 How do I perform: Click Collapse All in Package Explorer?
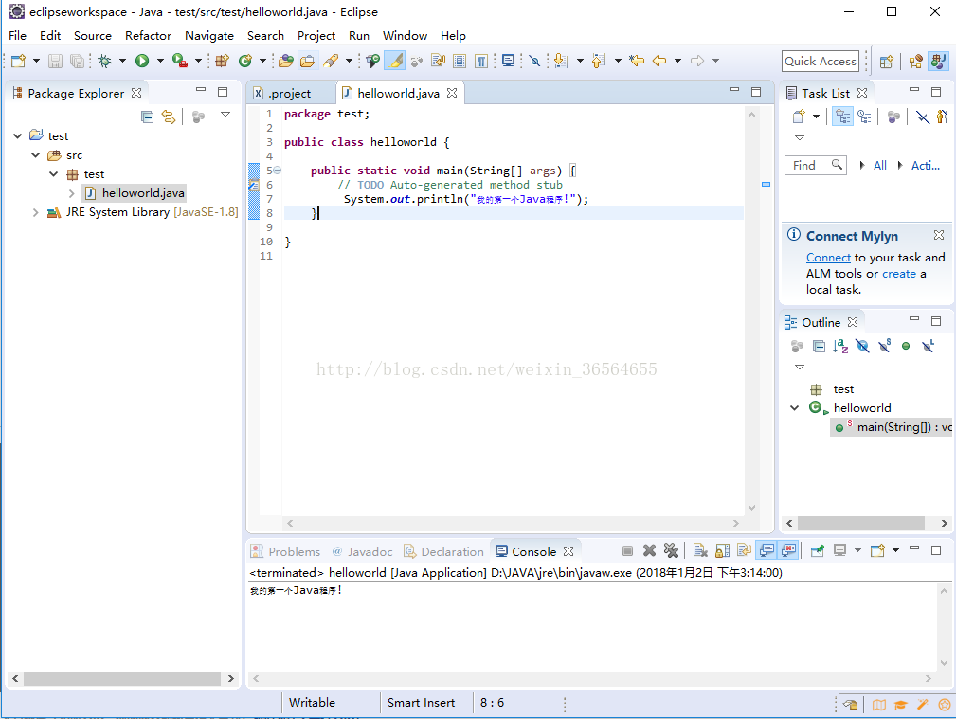point(147,117)
